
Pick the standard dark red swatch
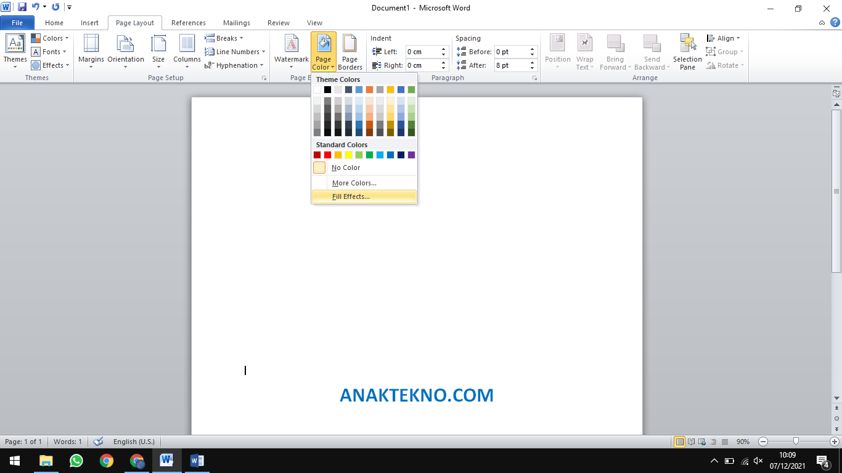pyautogui.click(x=317, y=155)
